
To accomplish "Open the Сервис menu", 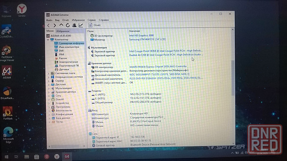I will (92, 20).
